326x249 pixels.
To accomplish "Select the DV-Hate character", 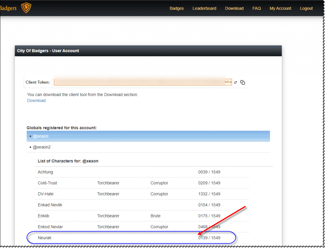I will click(x=46, y=194).
